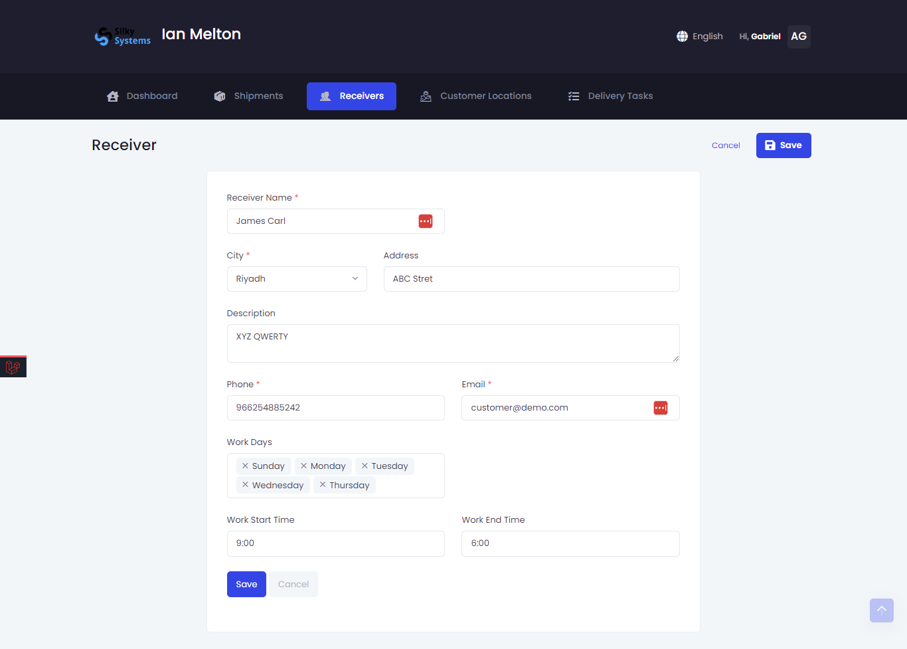Open the AG user avatar menu
The height and width of the screenshot is (649, 907).
[799, 37]
